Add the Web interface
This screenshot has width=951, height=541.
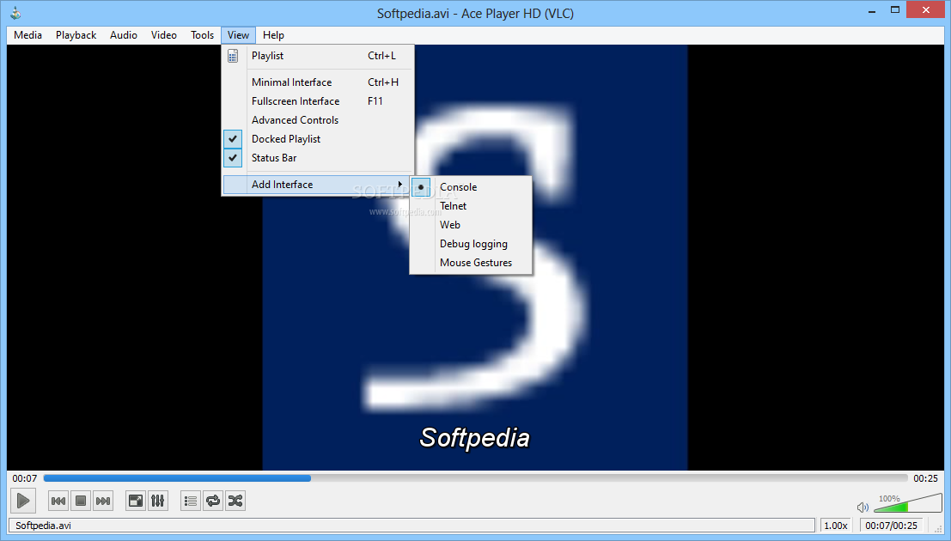[x=471, y=225]
